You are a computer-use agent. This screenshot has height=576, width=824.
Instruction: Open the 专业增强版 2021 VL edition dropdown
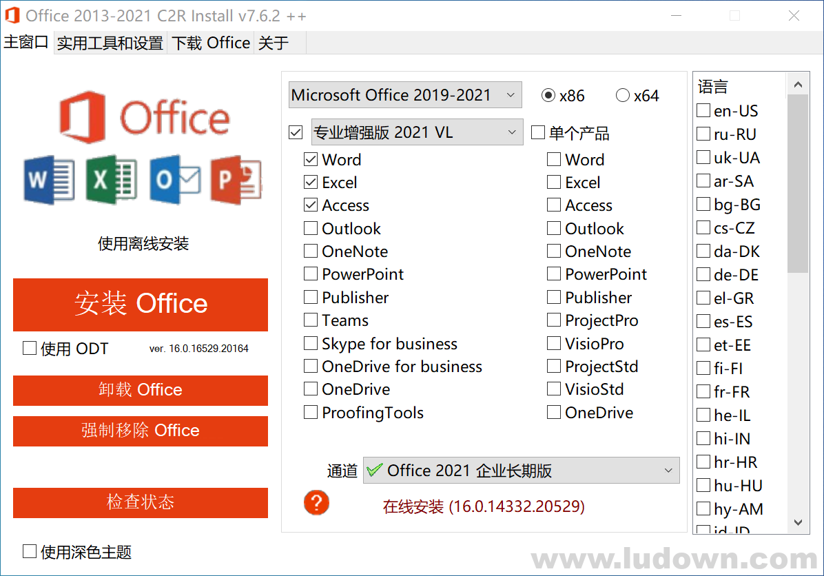[418, 132]
